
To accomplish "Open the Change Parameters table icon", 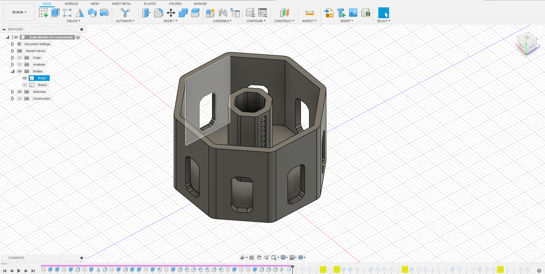I will point(263,13).
